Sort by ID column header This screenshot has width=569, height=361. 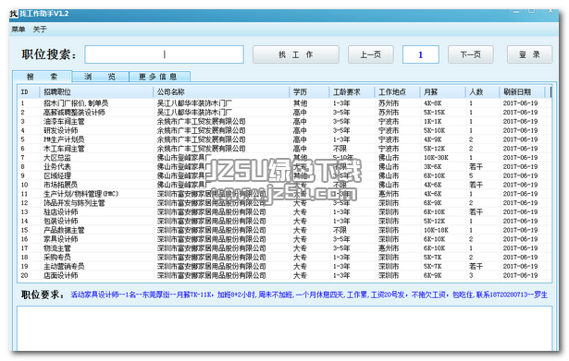[x=29, y=92]
